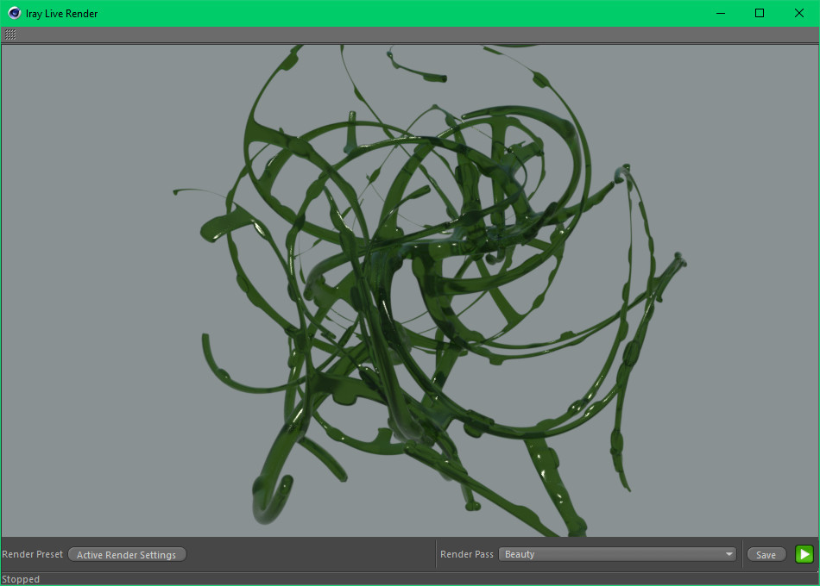Save the rendered image
This screenshot has width=820, height=586.
[x=766, y=555]
